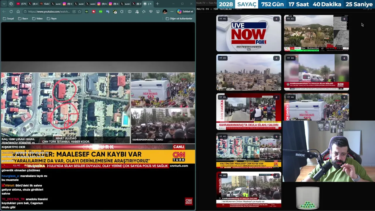The height and width of the screenshot is (211, 375).
Task: Click the YT #9 label badge
Action: click(223, 176)
